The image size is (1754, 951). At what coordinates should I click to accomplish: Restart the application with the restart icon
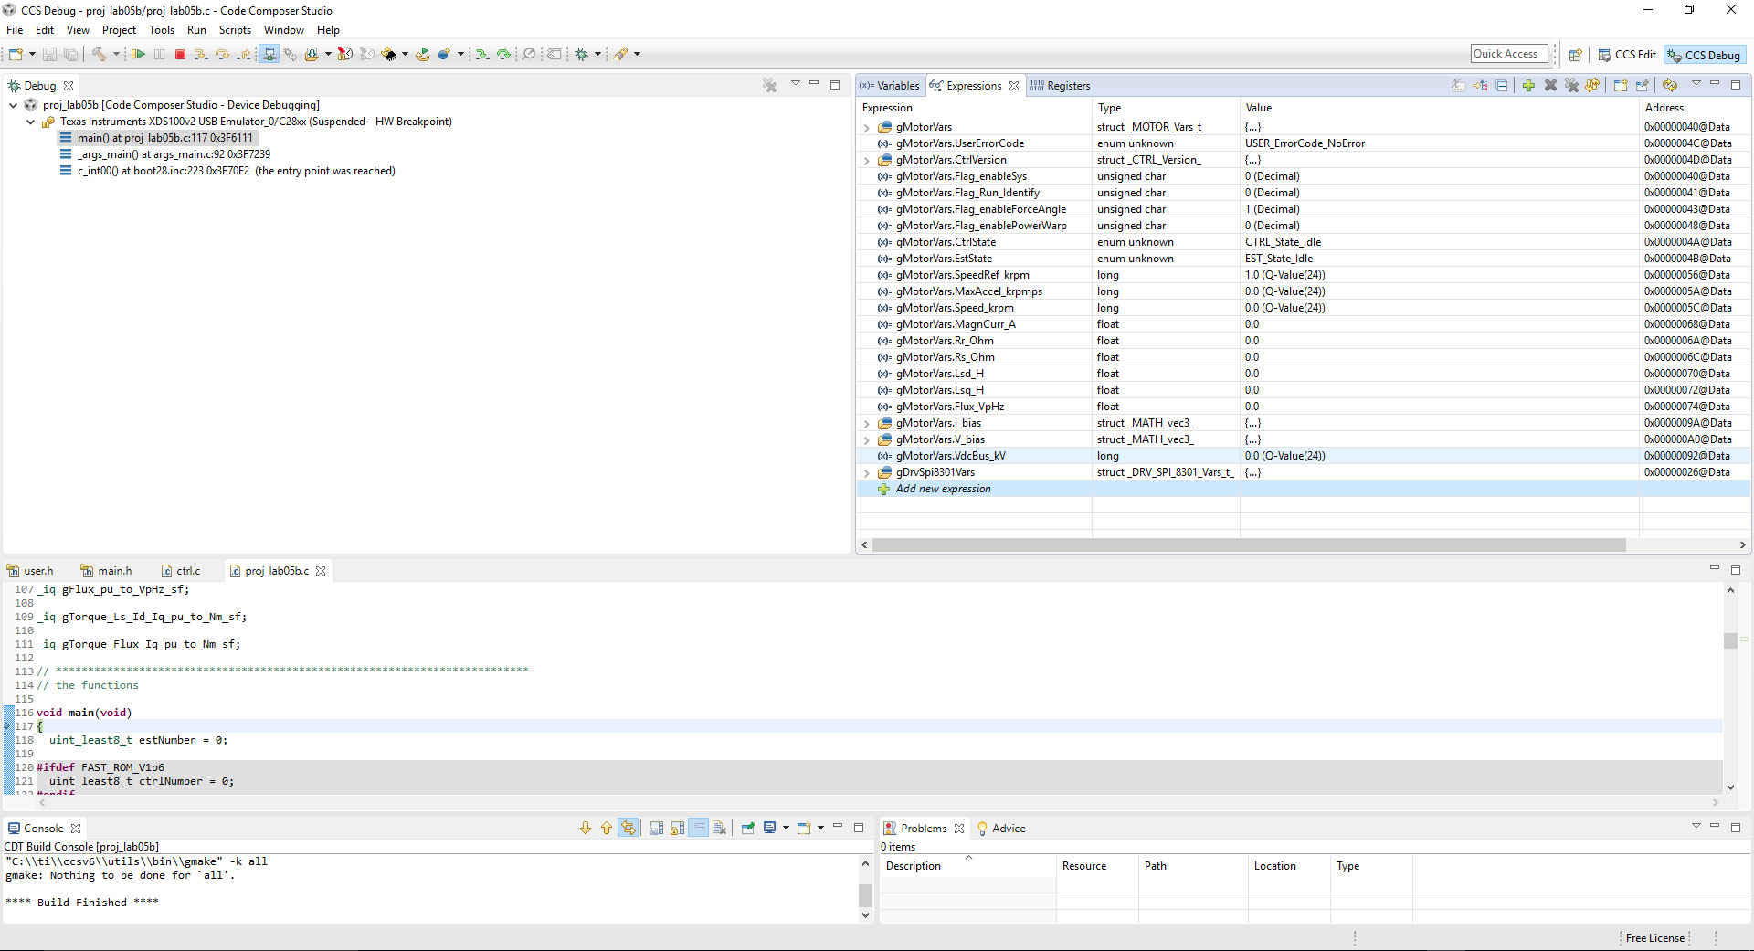(422, 54)
